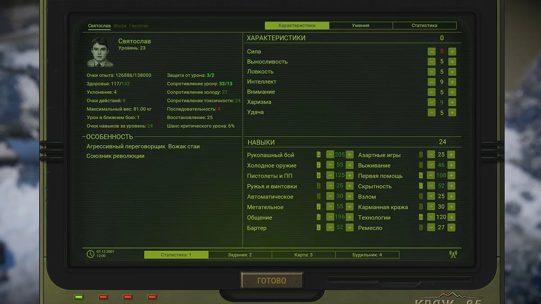Switch to the Статистика tab
The image size is (541, 304).
(x=424, y=26)
